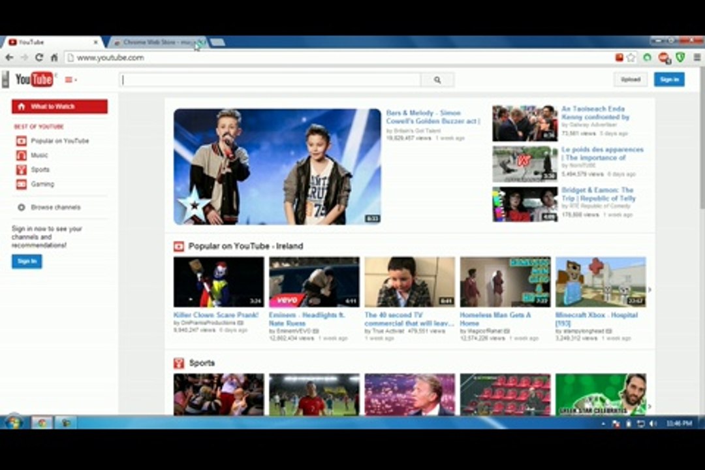Click the Sports section trophy icon

click(x=178, y=363)
